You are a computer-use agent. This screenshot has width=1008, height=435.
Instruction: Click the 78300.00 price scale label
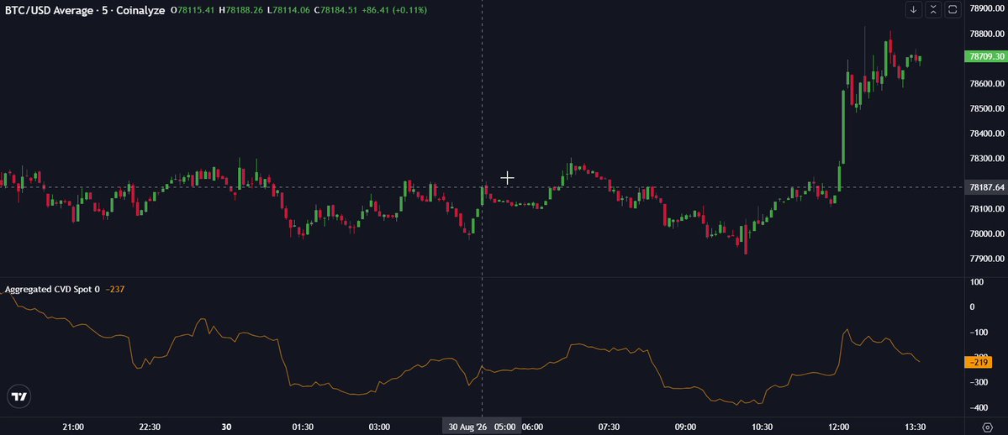987,159
